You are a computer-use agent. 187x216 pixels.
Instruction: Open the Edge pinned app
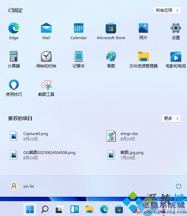pos(14,31)
